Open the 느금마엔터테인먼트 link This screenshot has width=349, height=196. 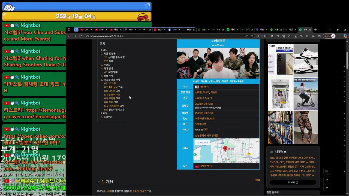point(205,119)
